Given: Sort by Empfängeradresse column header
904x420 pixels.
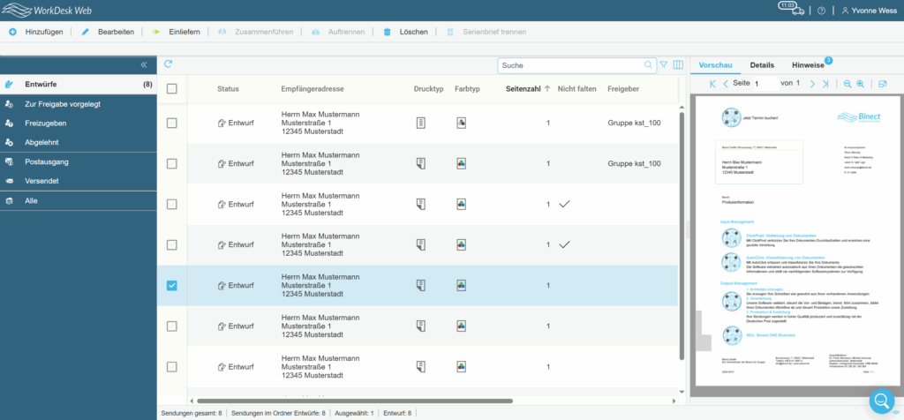Looking at the screenshot, I should [313, 89].
